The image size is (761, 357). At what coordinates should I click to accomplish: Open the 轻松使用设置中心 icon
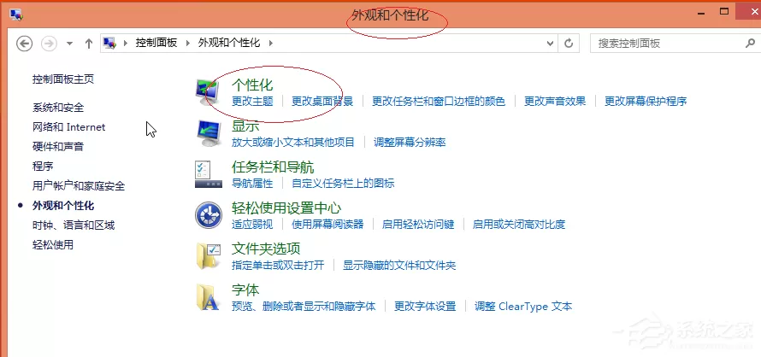(209, 215)
